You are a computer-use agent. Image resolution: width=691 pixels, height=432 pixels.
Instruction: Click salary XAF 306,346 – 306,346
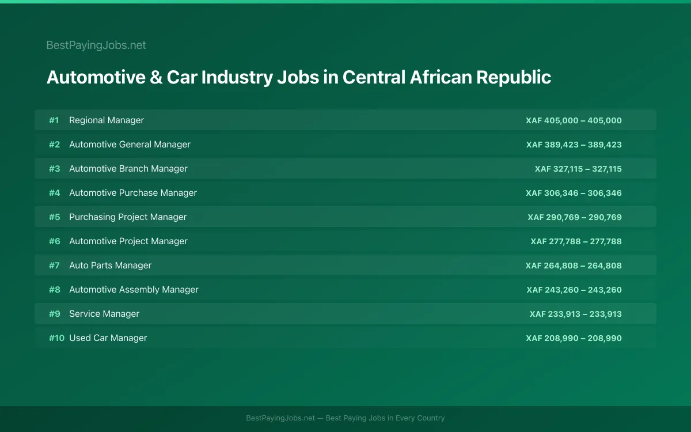click(x=574, y=193)
